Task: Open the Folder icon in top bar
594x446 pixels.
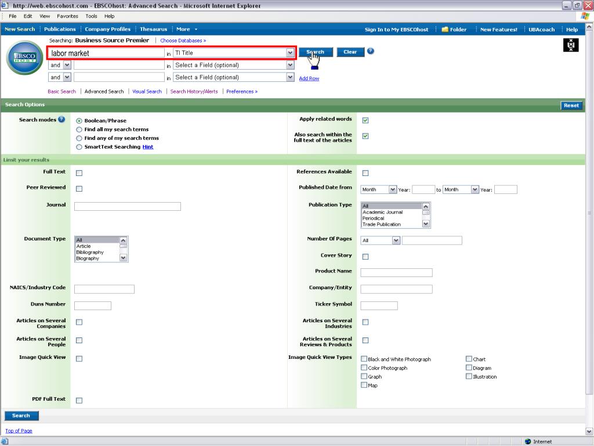Action: coord(445,29)
